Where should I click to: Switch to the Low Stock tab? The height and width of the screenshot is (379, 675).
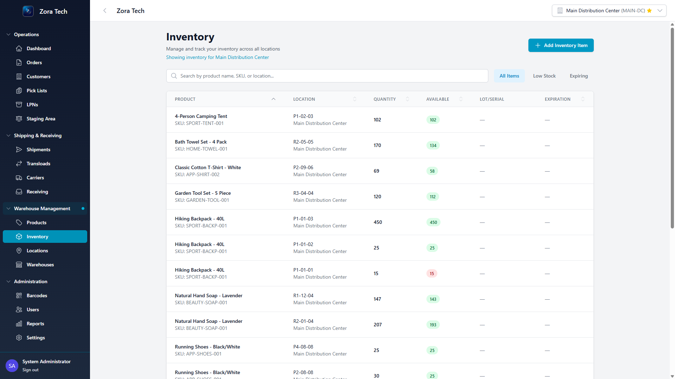544,76
